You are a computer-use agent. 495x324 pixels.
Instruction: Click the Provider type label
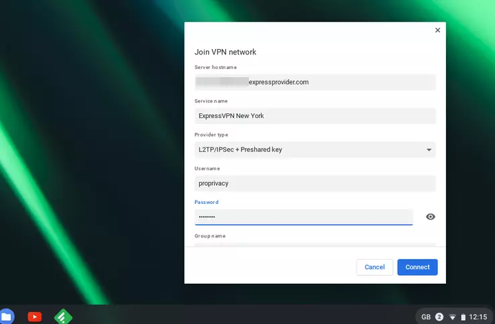(211, 135)
